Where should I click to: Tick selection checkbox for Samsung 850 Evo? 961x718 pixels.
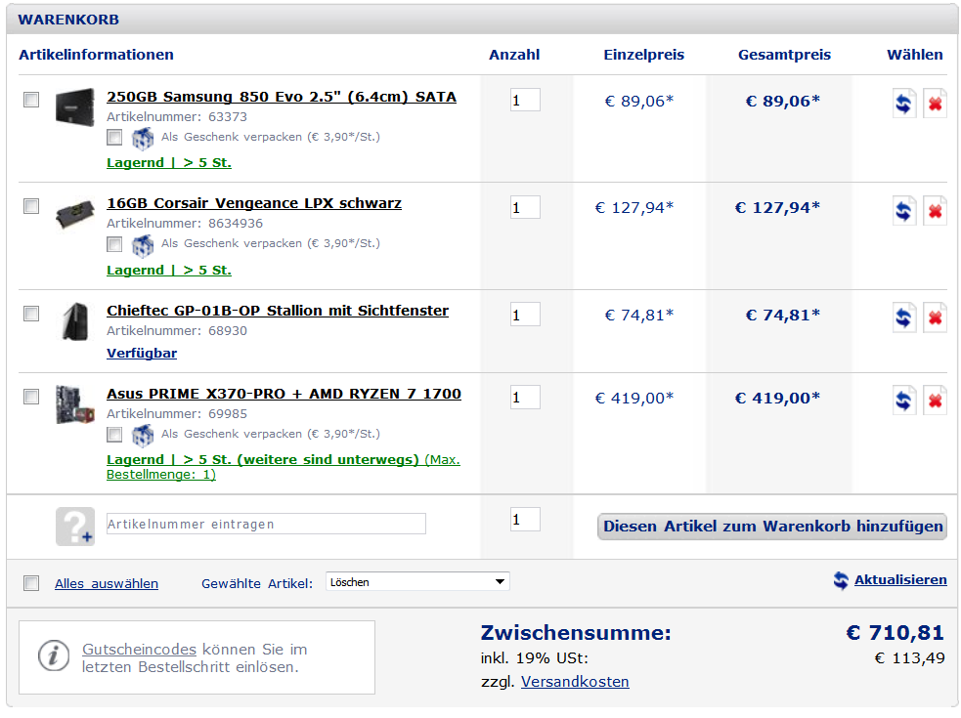(x=31, y=100)
